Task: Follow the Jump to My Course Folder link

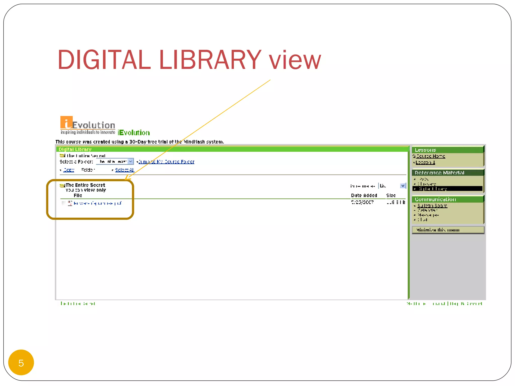Action: [166, 162]
